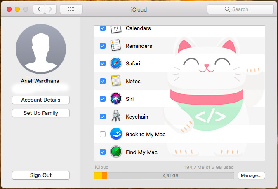Screen dimensions: 278x189
Task: Focus the Search field
Action: click(x=240, y=9)
